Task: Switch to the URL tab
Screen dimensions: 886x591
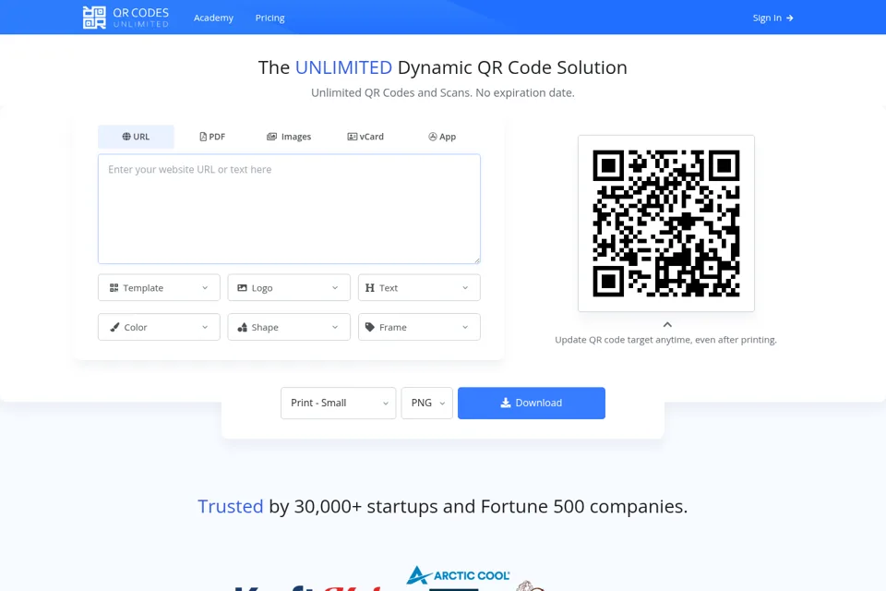Action: point(137,137)
